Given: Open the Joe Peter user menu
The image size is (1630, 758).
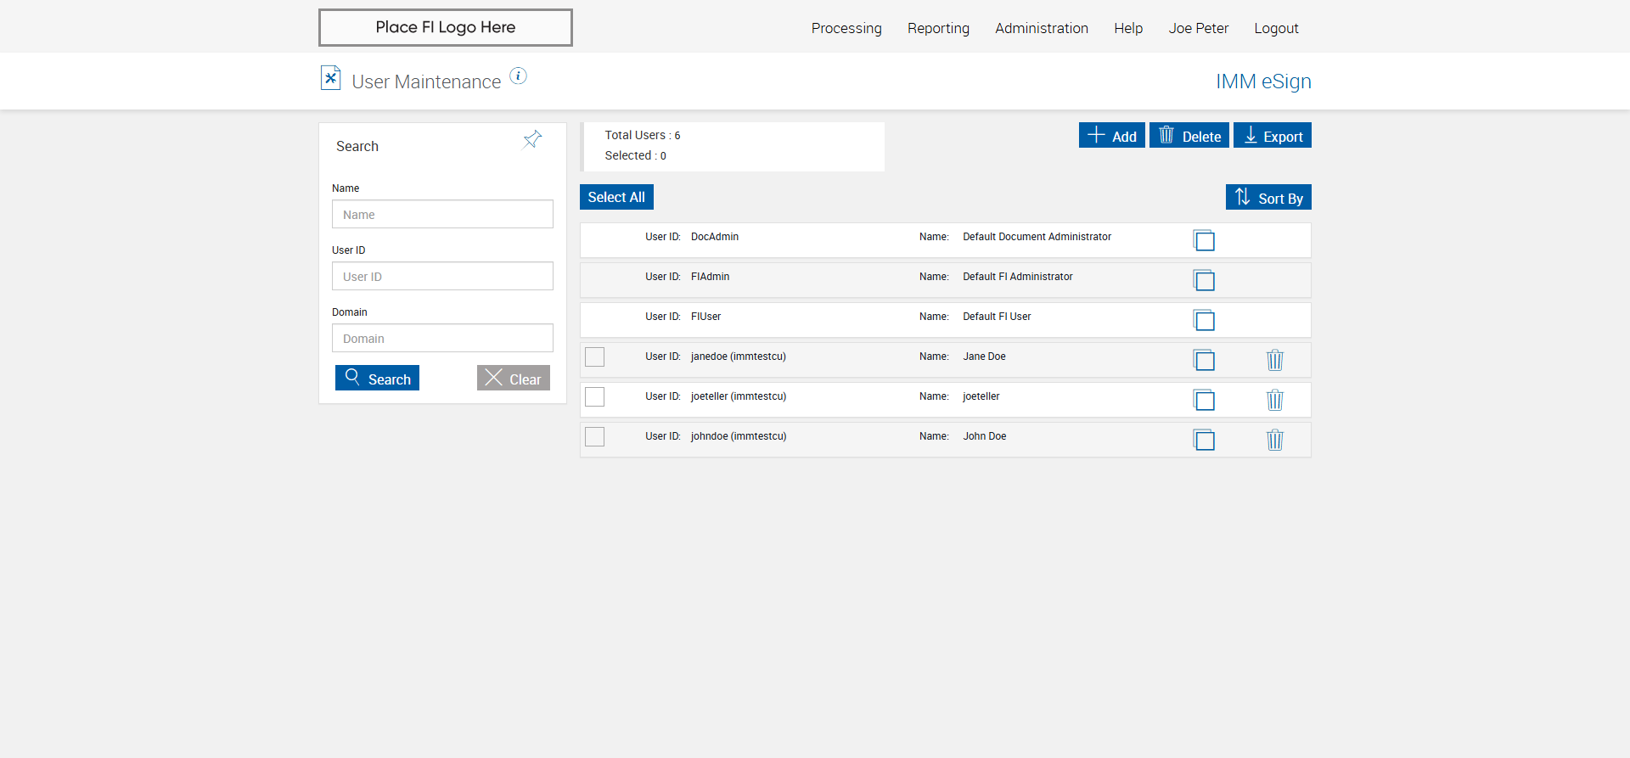Looking at the screenshot, I should [1199, 28].
